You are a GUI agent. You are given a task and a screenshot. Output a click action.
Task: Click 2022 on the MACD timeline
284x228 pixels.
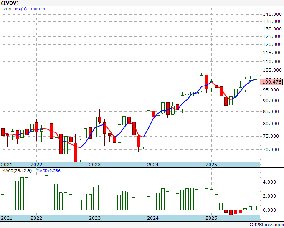tap(36, 218)
